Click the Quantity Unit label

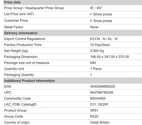(x=14, y=69)
